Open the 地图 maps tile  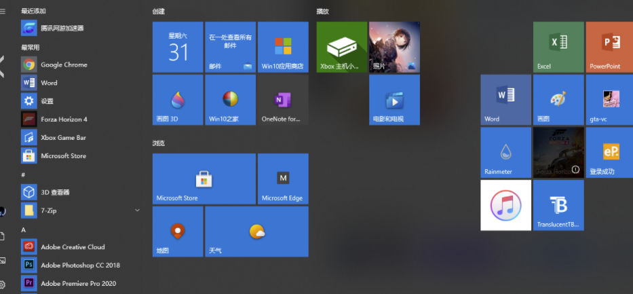tap(178, 232)
